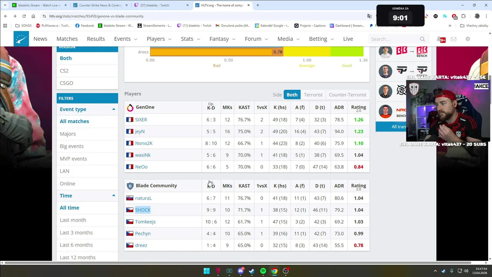This screenshot has height=277, width=492.
Task: Open the Stats navigation dropdown
Action: [191, 39]
